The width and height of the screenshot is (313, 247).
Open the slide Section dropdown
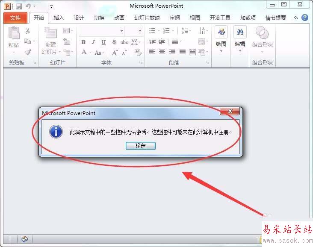click(68, 52)
